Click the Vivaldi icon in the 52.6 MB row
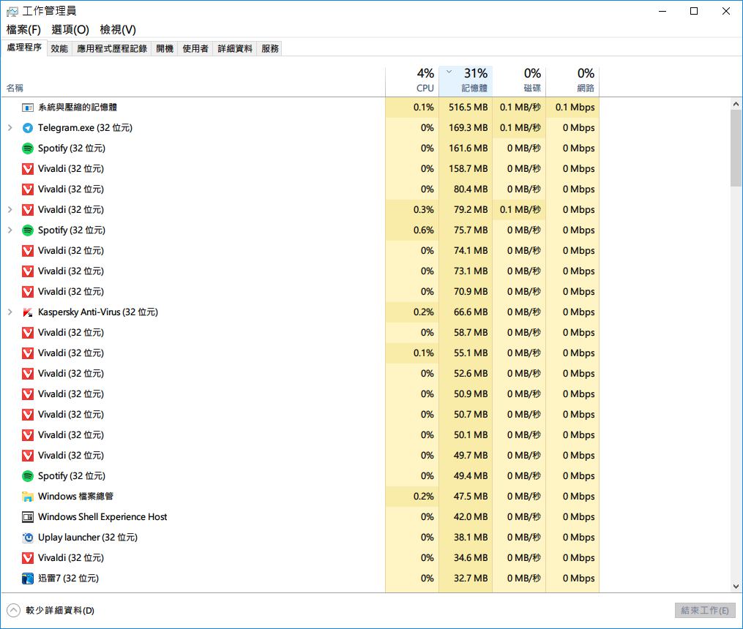 (x=28, y=374)
